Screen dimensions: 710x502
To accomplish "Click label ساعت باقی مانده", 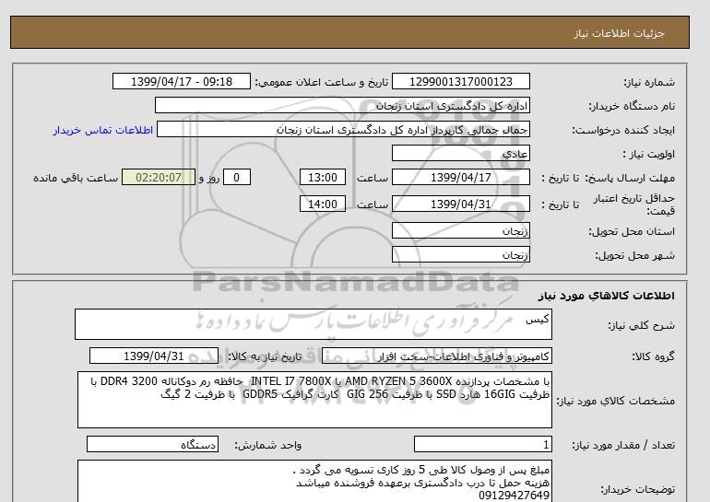I will pos(76,178).
